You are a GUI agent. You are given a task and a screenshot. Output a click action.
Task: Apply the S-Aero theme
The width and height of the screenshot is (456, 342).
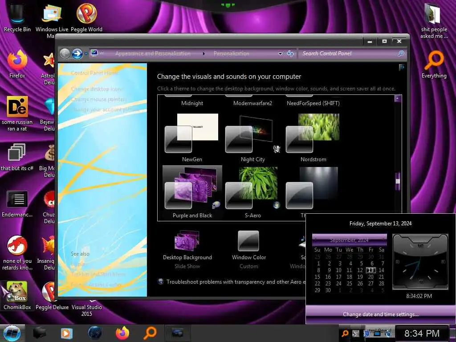(252, 192)
